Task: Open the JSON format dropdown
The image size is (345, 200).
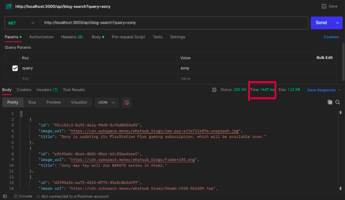Action: click(x=107, y=102)
